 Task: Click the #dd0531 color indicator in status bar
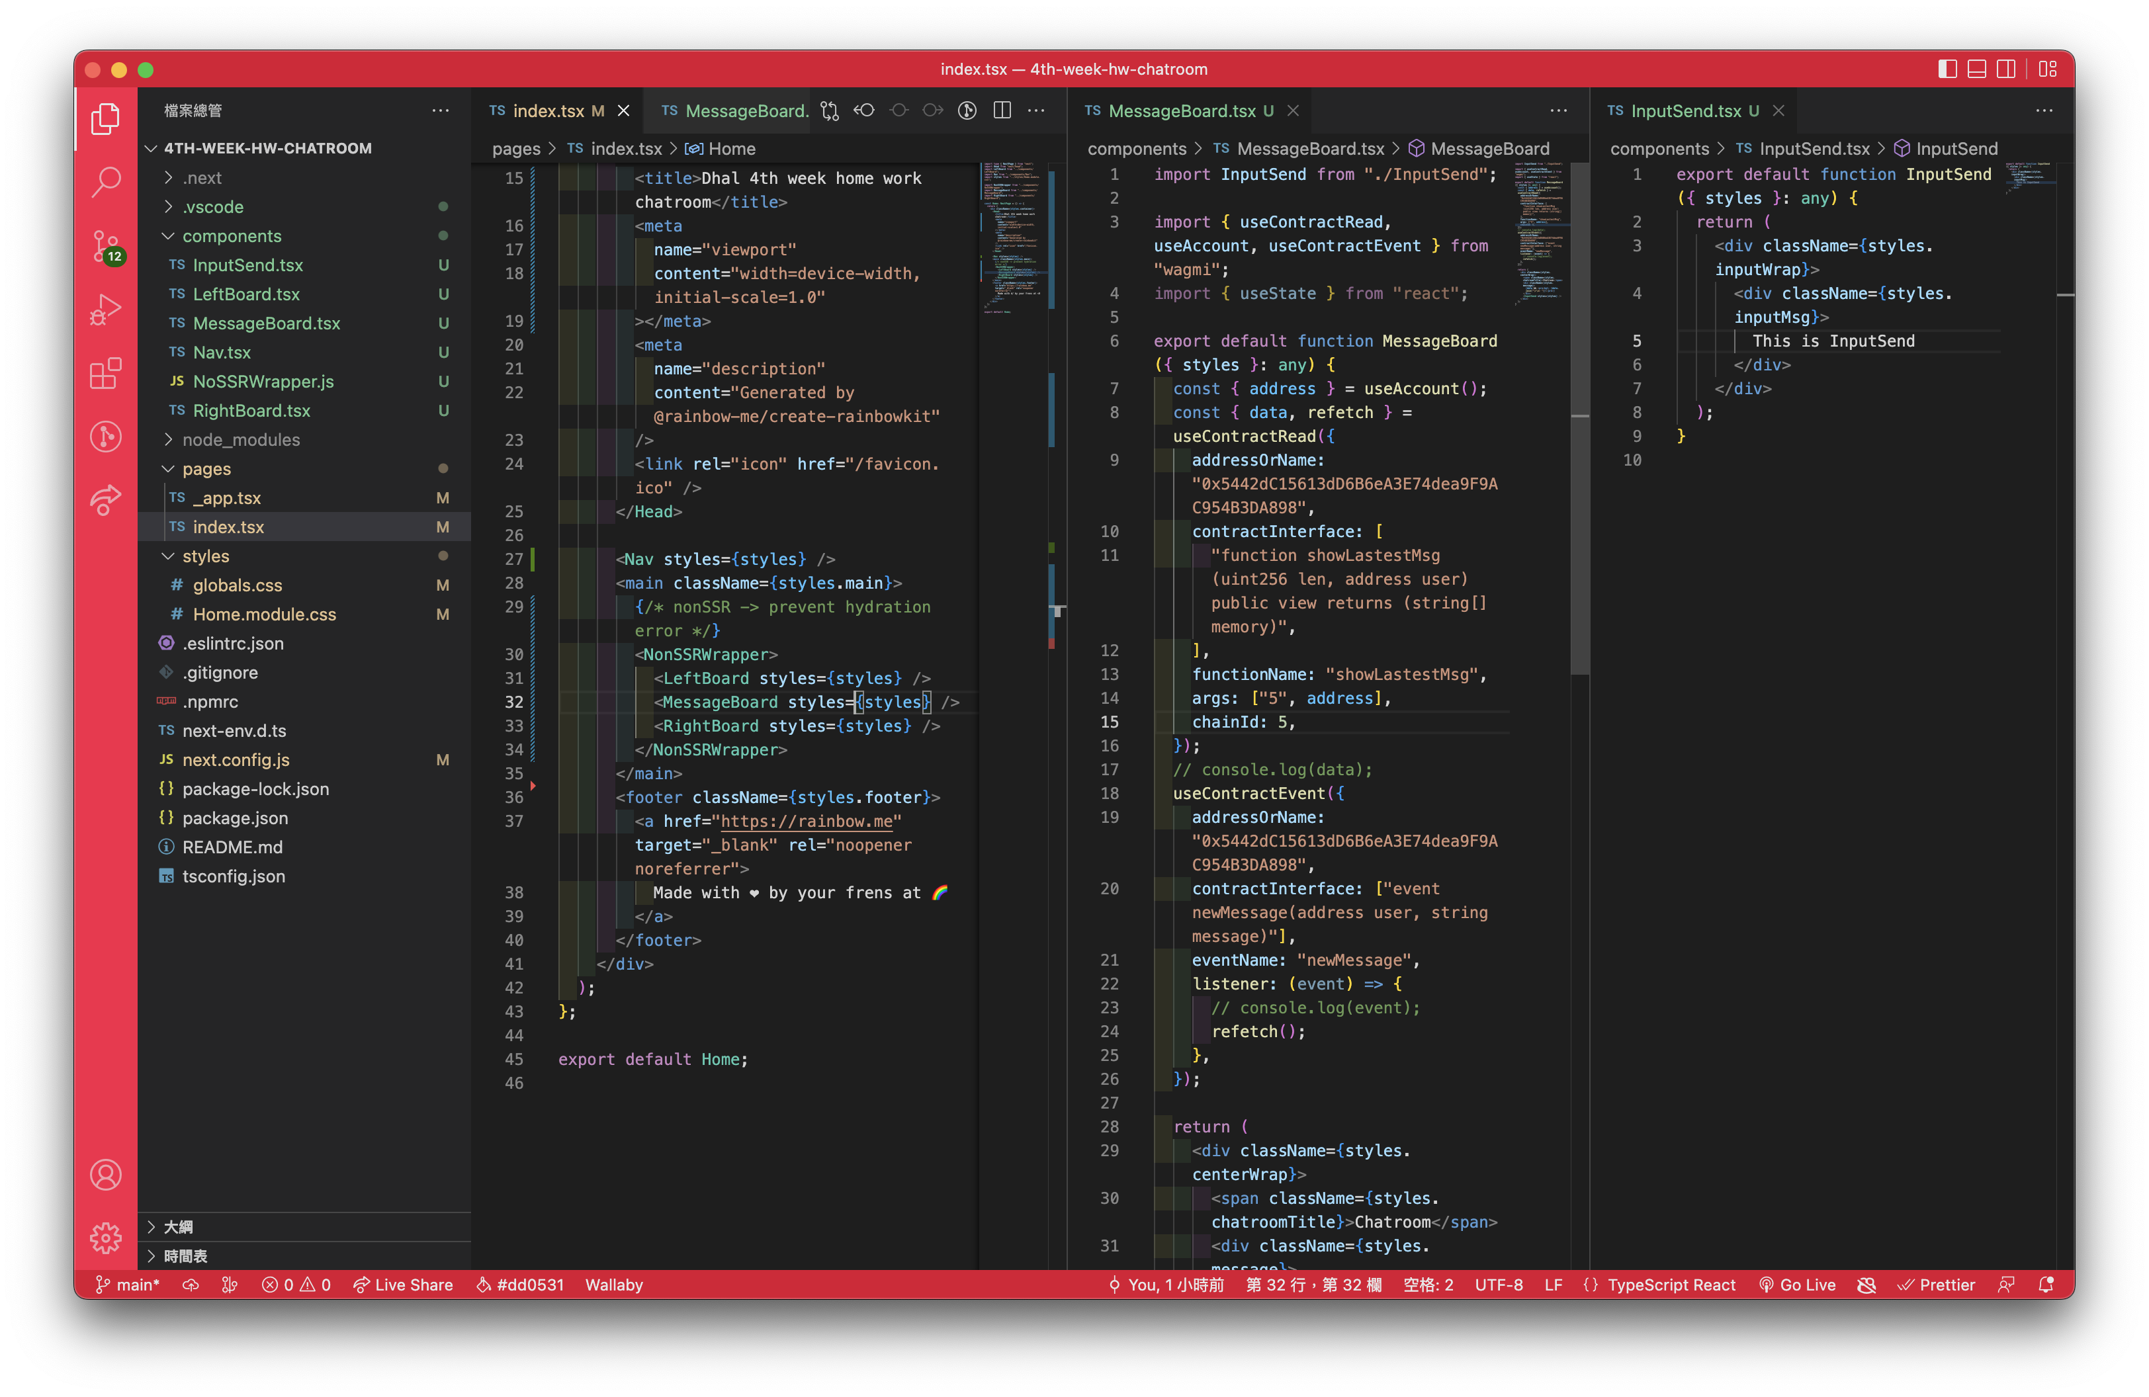pyautogui.click(x=520, y=1284)
